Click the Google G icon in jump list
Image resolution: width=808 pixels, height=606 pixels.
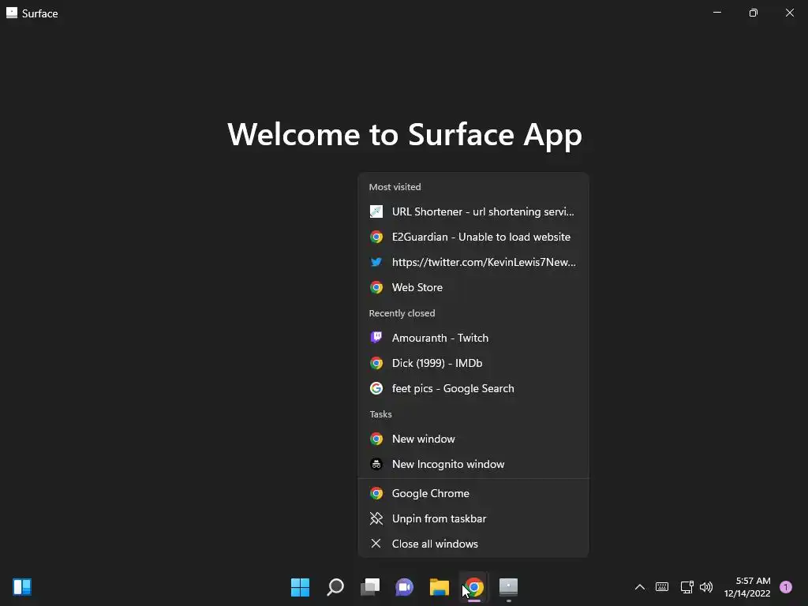[x=376, y=388]
